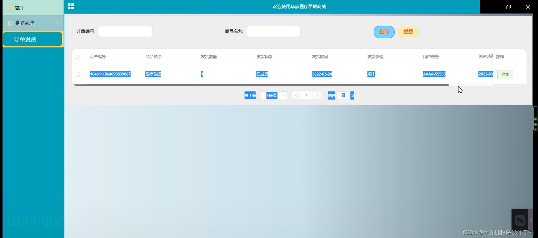Click the table horizontal scrollbar
The width and height of the screenshot is (538, 238).
[x=261, y=85]
